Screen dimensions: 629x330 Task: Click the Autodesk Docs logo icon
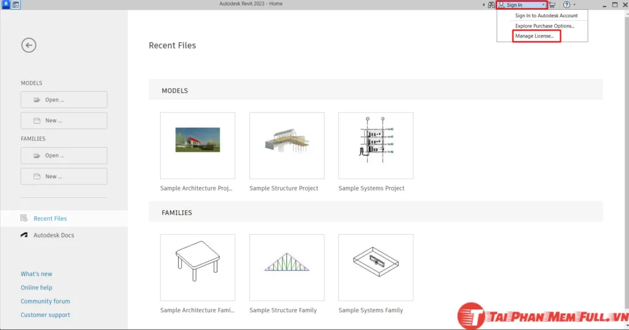(24, 235)
